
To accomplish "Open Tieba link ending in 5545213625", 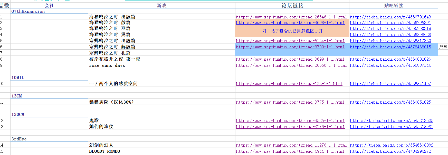I will pos(392,121).
